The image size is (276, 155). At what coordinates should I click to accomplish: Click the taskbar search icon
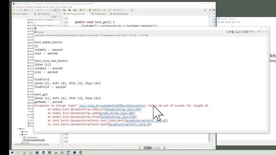18,152
